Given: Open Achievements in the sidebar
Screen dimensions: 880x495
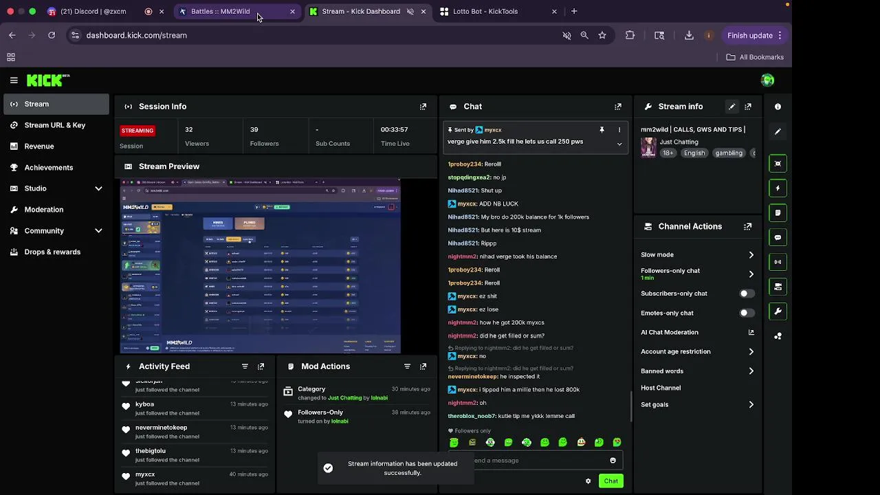Looking at the screenshot, I should pyautogui.click(x=57, y=168).
